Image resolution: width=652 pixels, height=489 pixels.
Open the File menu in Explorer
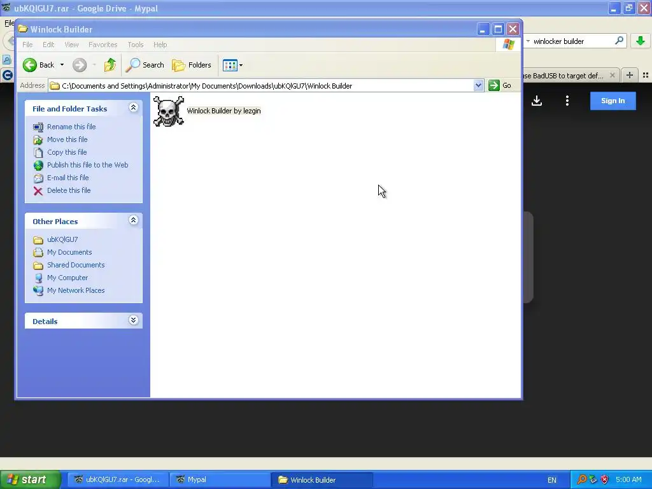click(x=27, y=45)
